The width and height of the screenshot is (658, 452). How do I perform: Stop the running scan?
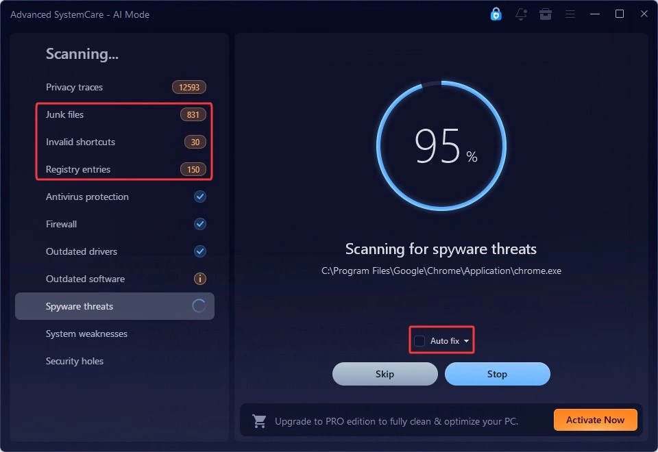tap(498, 374)
